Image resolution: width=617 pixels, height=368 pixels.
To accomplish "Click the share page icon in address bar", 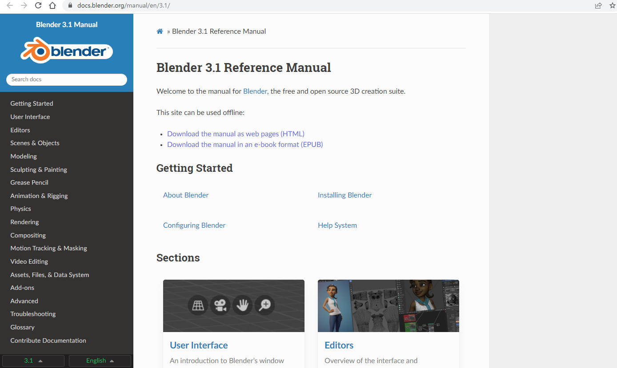I will pos(598,6).
